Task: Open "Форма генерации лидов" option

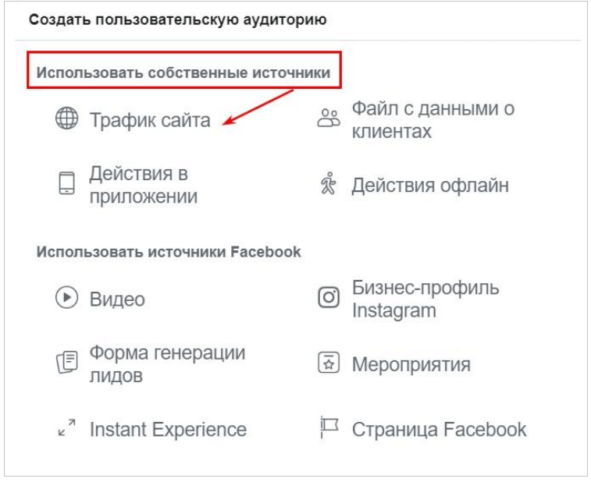Action: coord(167,364)
